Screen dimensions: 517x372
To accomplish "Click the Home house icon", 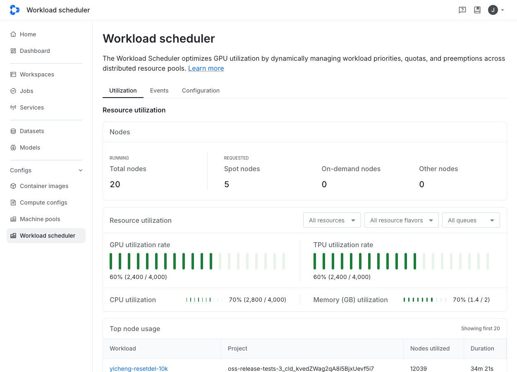I will (13, 34).
